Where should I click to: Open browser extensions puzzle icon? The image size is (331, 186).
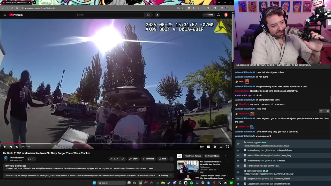coord(208,8)
